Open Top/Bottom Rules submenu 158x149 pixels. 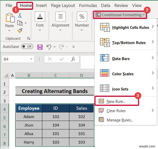[x=126, y=43]
